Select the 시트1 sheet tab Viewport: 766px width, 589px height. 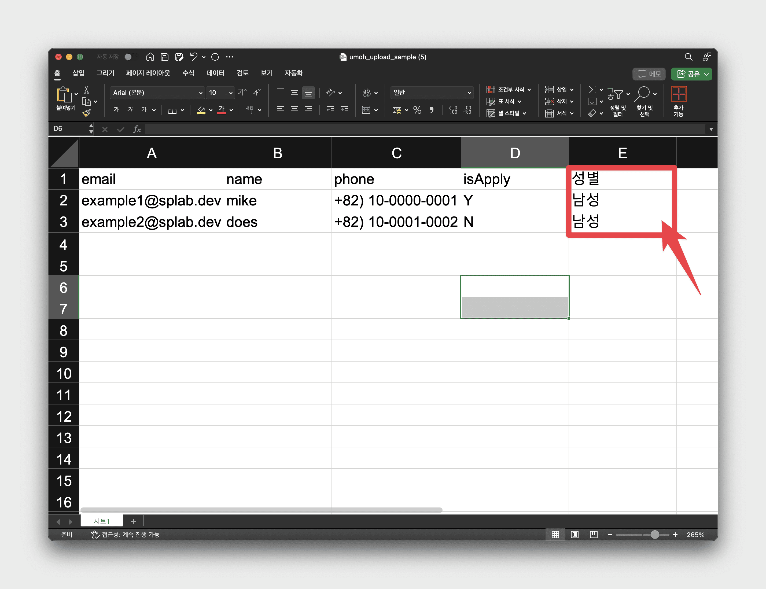(102, 521)
